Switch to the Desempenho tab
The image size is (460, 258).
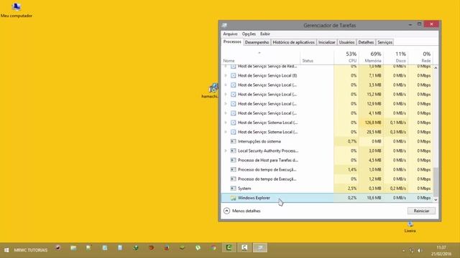coord(257,42)
